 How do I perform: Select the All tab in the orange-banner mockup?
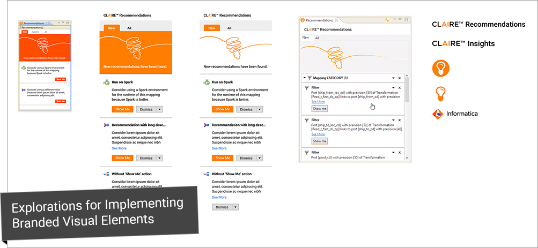129,28
